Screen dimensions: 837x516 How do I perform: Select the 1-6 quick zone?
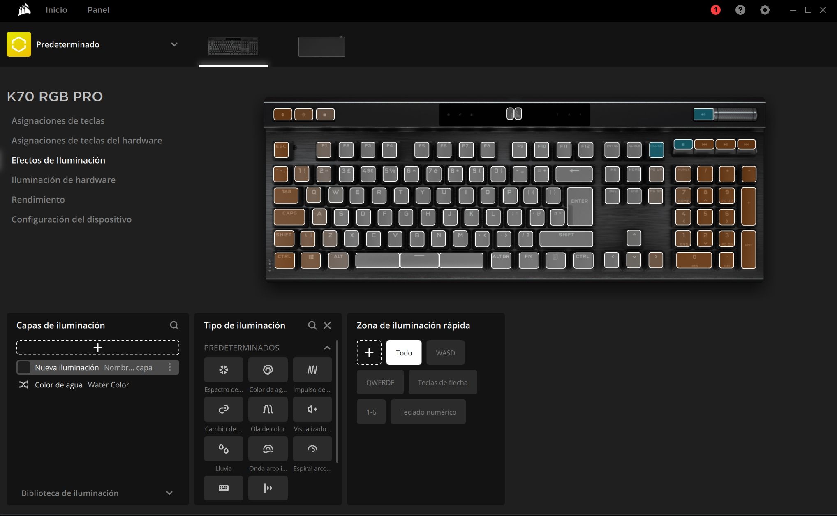[371, 412]
